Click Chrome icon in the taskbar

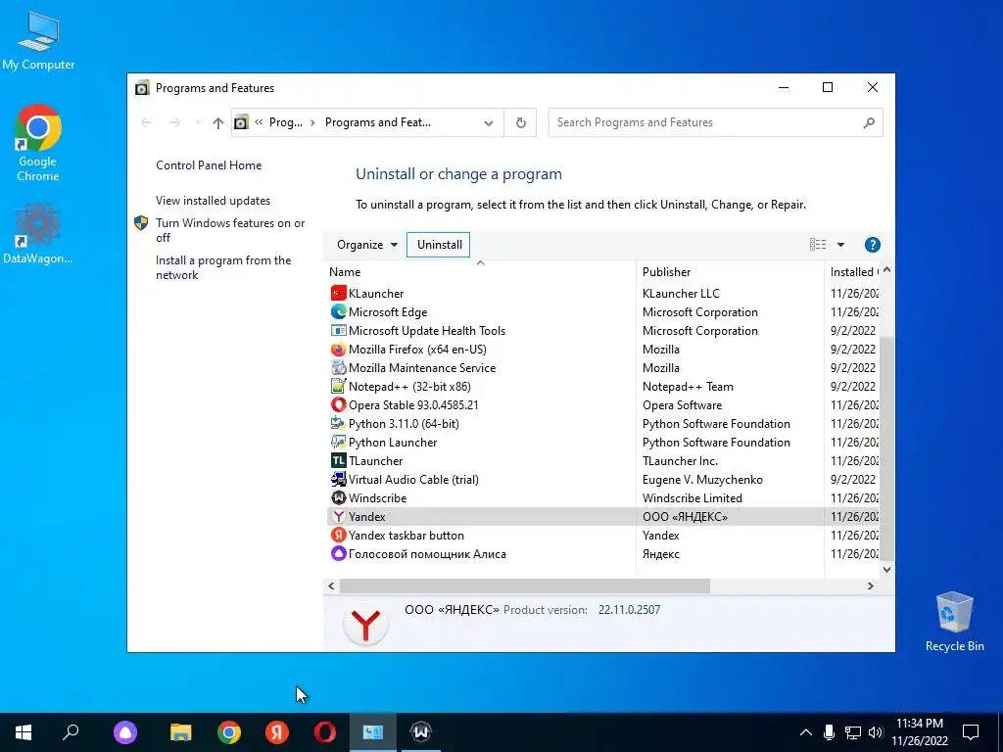[229, 732]
